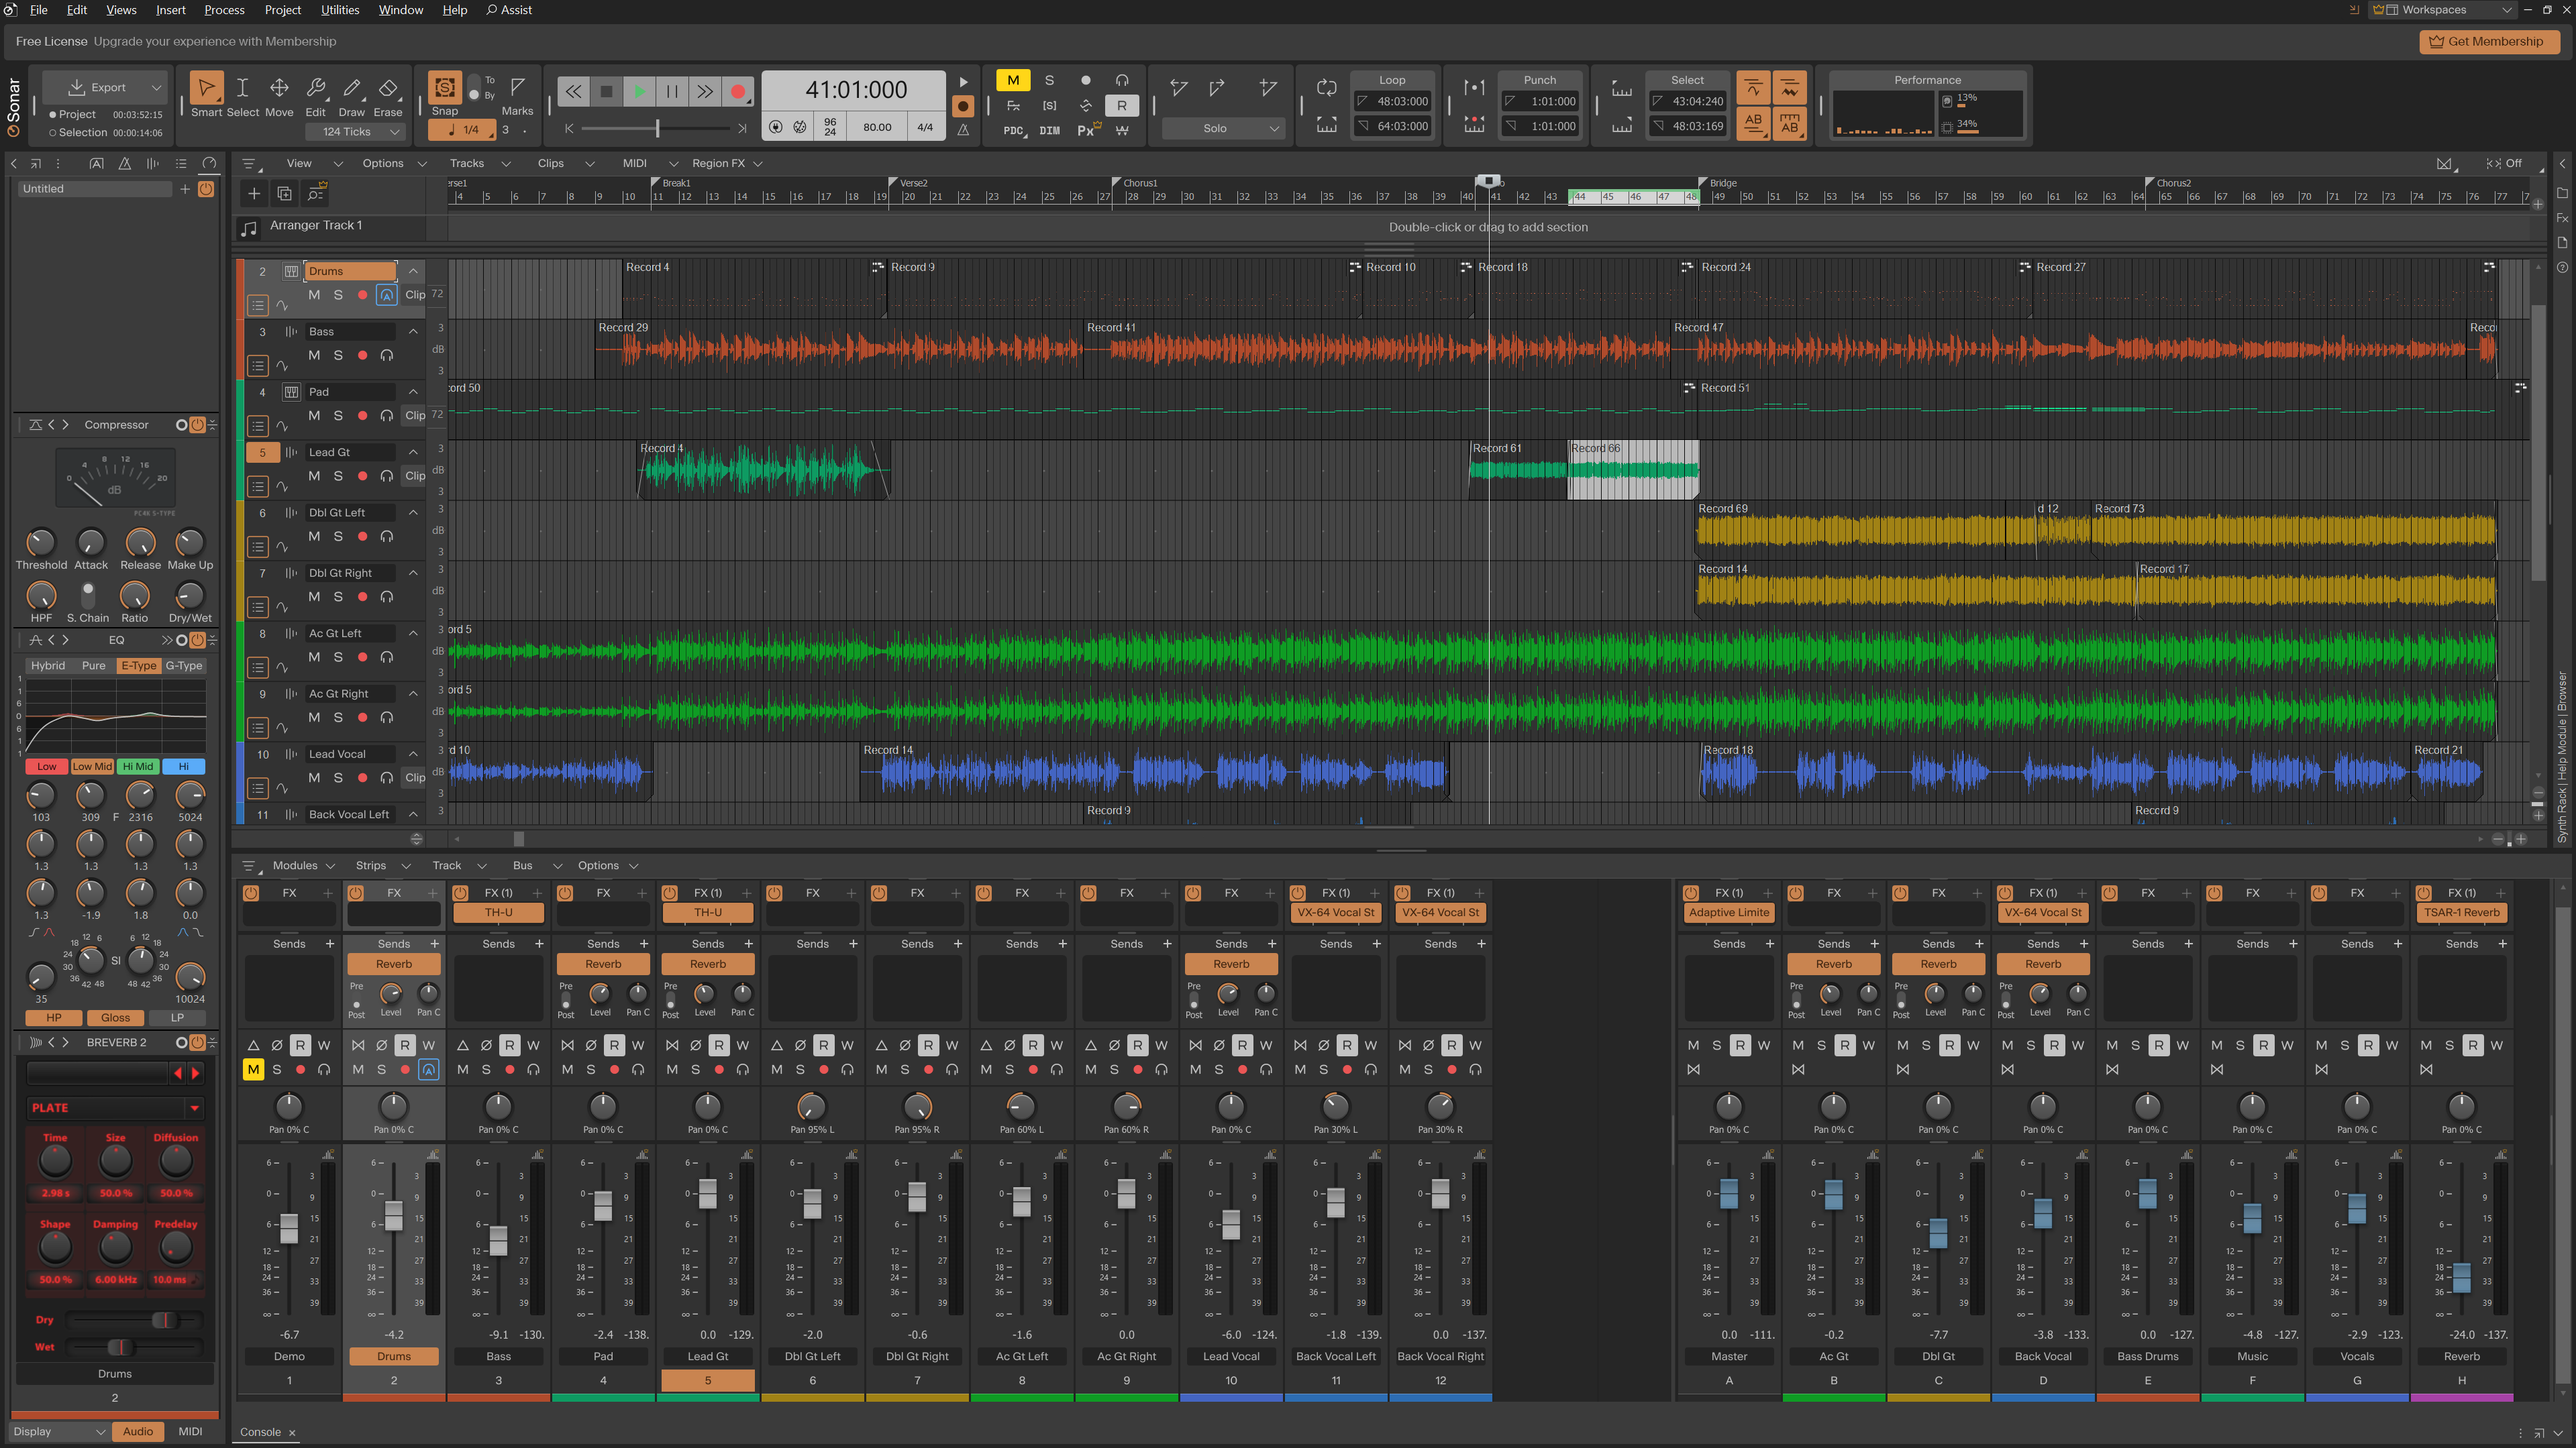This screenshot has width=2576, height=1448.
Task: Click the Rewind transport button
Action: click(573, 92)
